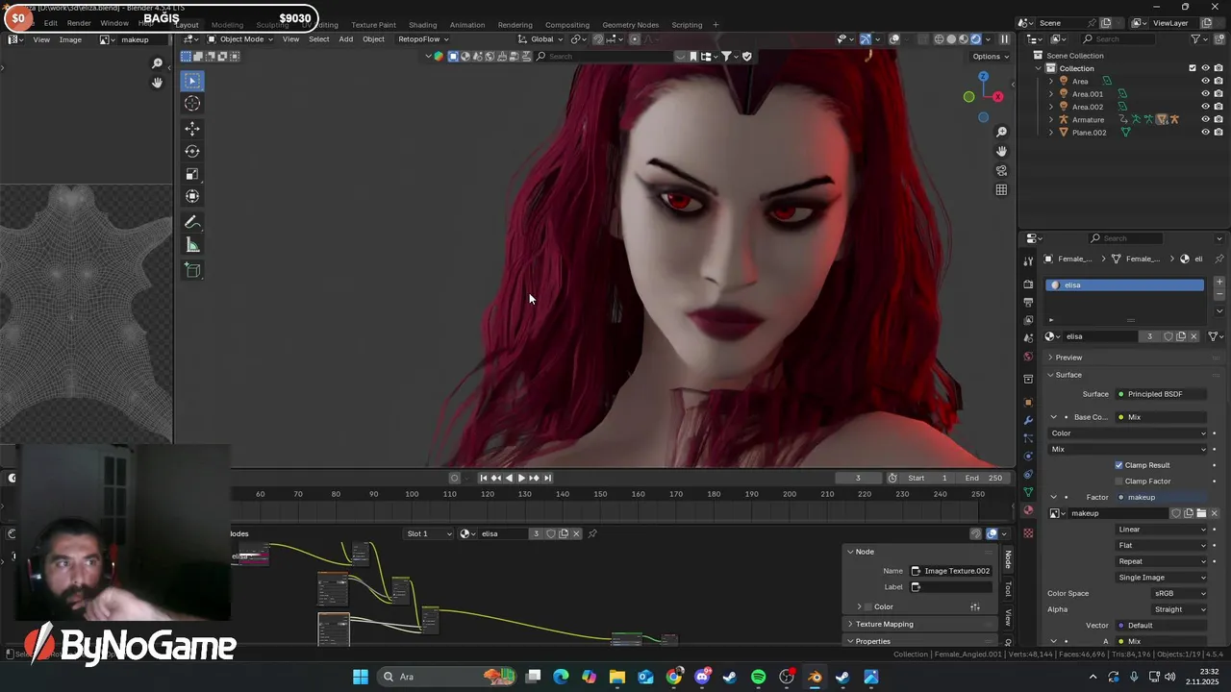Screen dimensions: 1231x692
Task: Hide Plane.002 in viewport
Action: click(1205, 132)
